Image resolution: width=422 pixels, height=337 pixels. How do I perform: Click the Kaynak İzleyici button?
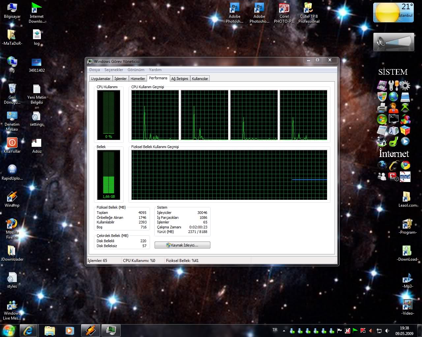(182, 245)
